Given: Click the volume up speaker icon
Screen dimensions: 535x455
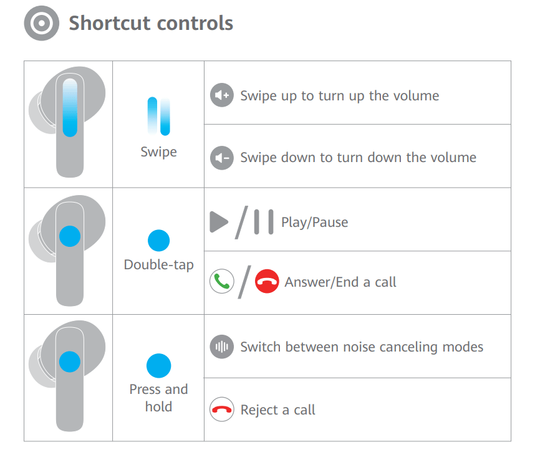Looking at the screenshot, I should pos(221,96).
